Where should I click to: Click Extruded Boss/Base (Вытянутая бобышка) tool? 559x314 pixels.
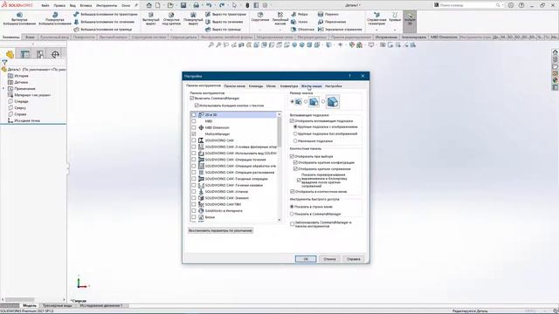(x=19, y=19)
